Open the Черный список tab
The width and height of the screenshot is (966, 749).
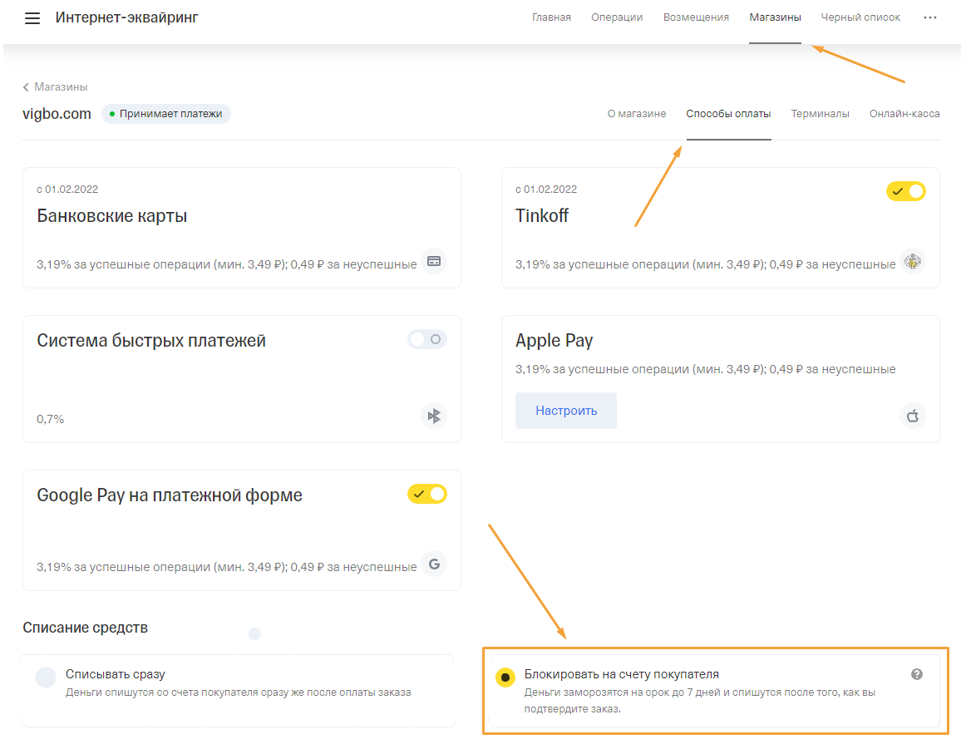point(860,17)
